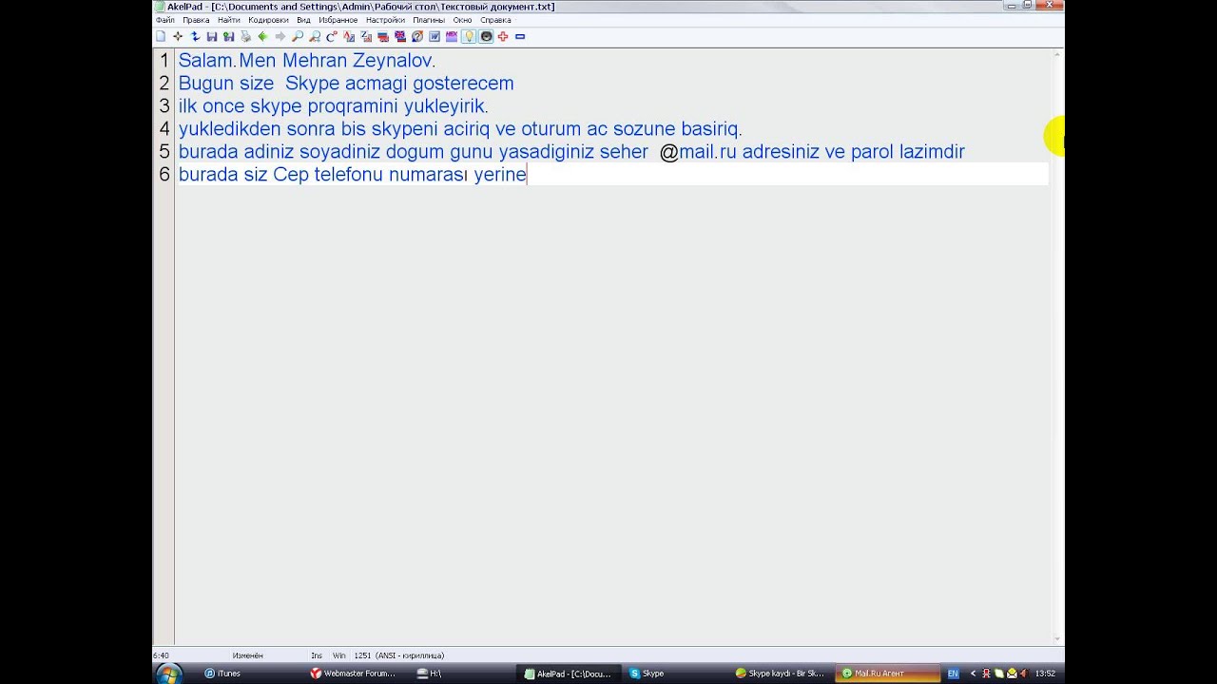Click the vertical scrollbar down arrow
1217x684 pixels.
pos(1057,640)
